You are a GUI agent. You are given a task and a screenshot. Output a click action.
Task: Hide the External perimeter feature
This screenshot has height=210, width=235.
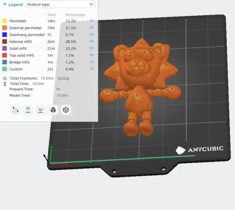point(91,28)
